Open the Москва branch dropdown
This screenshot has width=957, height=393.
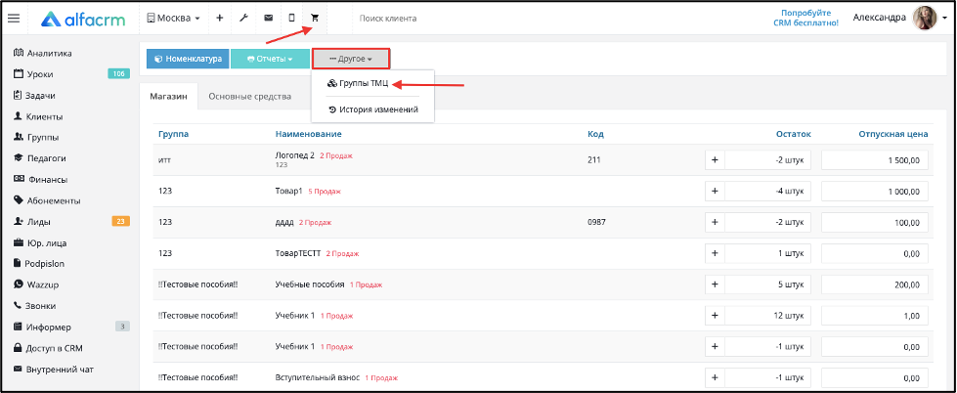coord(173,19)
